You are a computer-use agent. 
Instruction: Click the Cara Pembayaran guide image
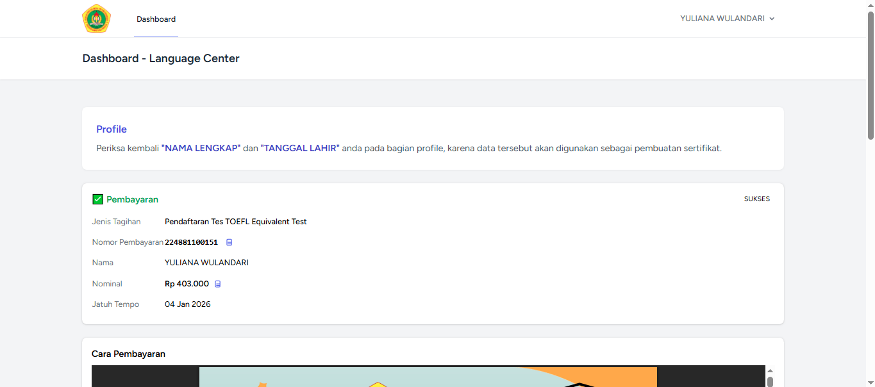click(428, 377)
